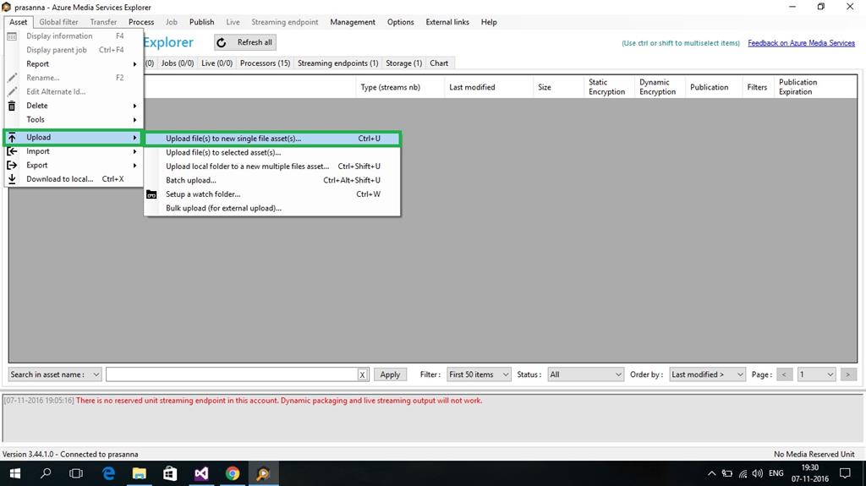Click the Export arrow icon in Asset menu
Screen dimensions: 866x486
(12, 165)
